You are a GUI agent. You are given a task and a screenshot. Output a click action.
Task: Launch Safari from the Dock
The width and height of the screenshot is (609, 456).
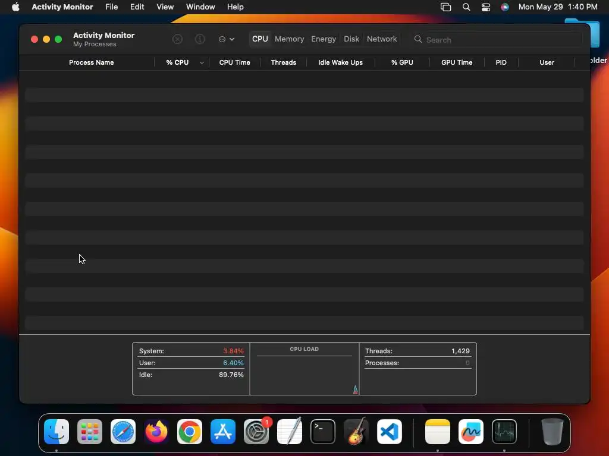123,432
